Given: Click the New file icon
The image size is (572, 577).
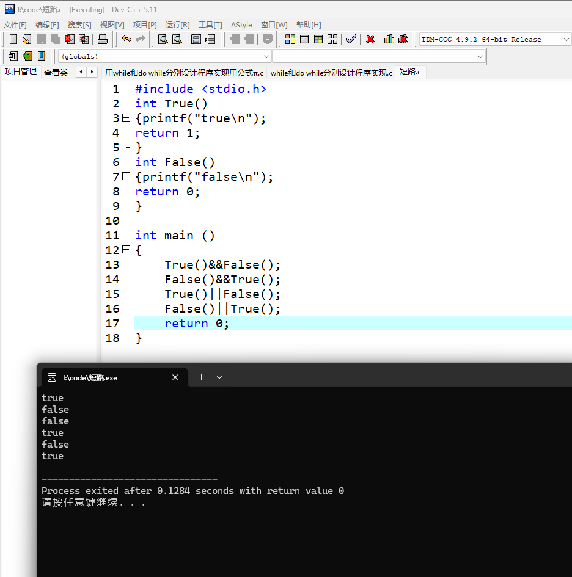Looking at the screenshot, I should pos(13,39).
